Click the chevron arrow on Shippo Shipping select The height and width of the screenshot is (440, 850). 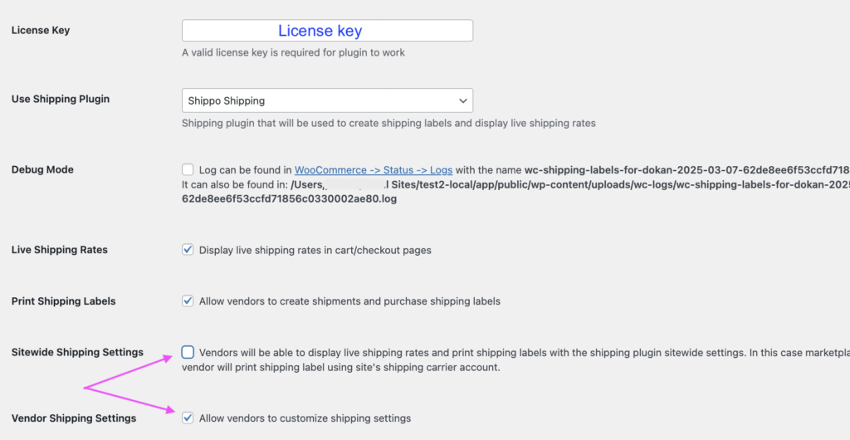(462, 100)
